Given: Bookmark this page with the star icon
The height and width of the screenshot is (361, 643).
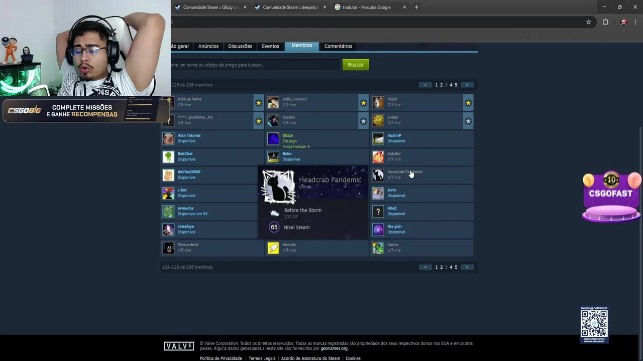Looking at the screenshot, I should pyautogui.click(x=589, y=22).
